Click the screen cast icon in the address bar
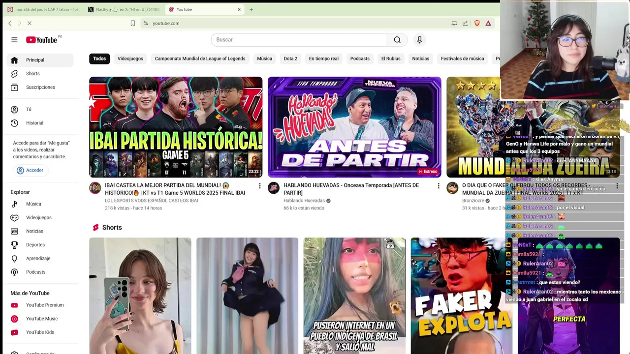This screenshot has width=630, height=354. [x=454, y=23]
